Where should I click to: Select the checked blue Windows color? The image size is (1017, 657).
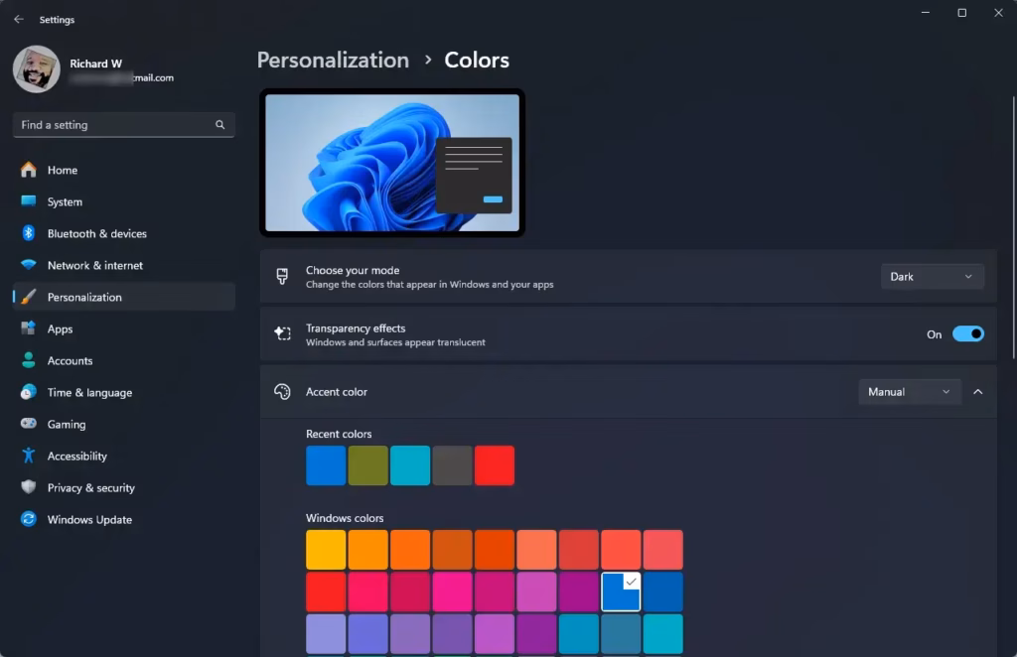[621, 591]
